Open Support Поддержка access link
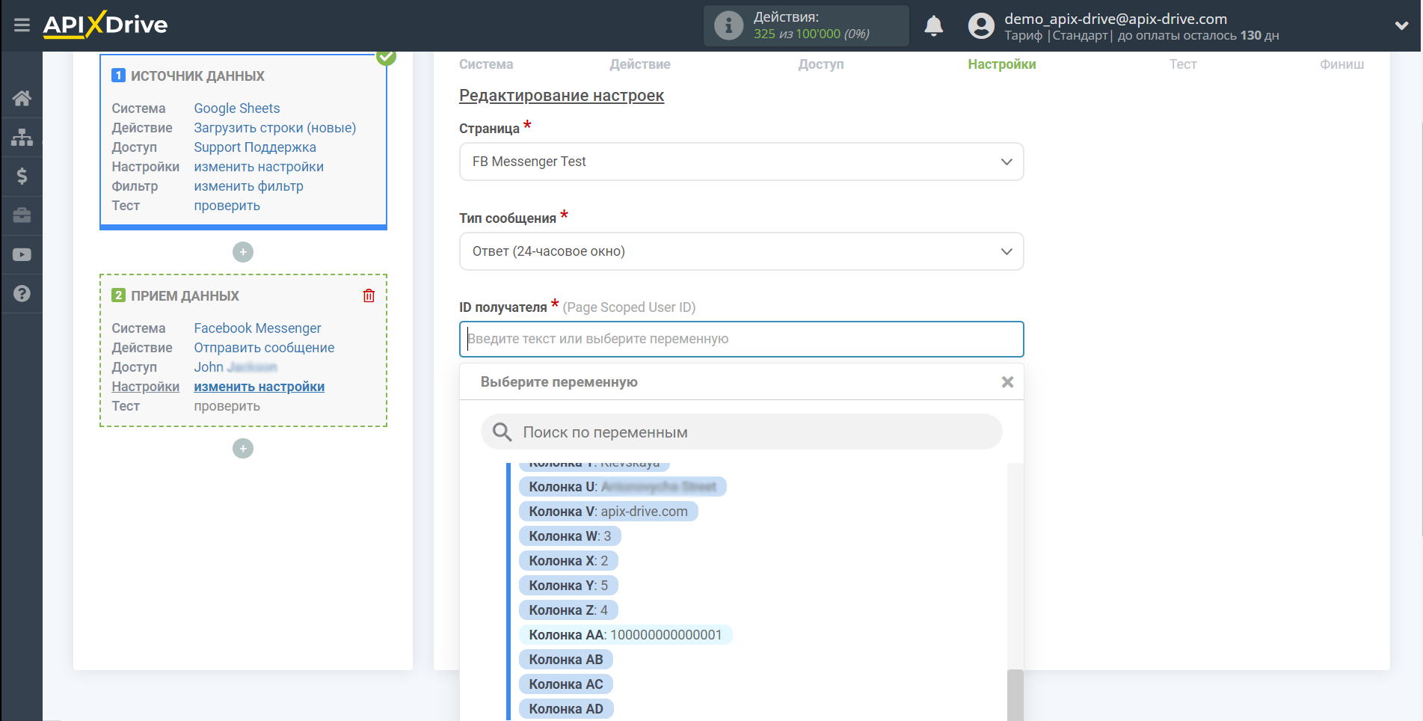1423x721 pixels. (255, 147)
